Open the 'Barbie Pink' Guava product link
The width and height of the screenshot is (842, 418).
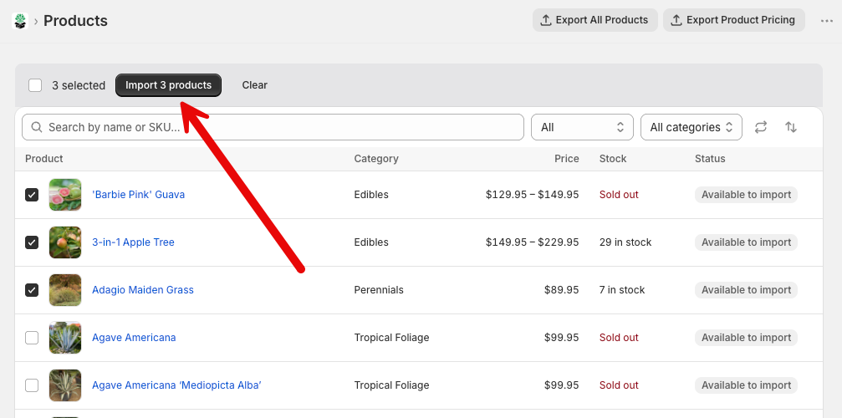(139, 195)
